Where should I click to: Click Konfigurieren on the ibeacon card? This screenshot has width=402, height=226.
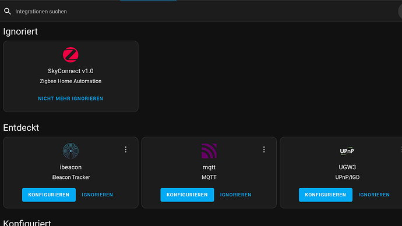[x=49, y=195]
